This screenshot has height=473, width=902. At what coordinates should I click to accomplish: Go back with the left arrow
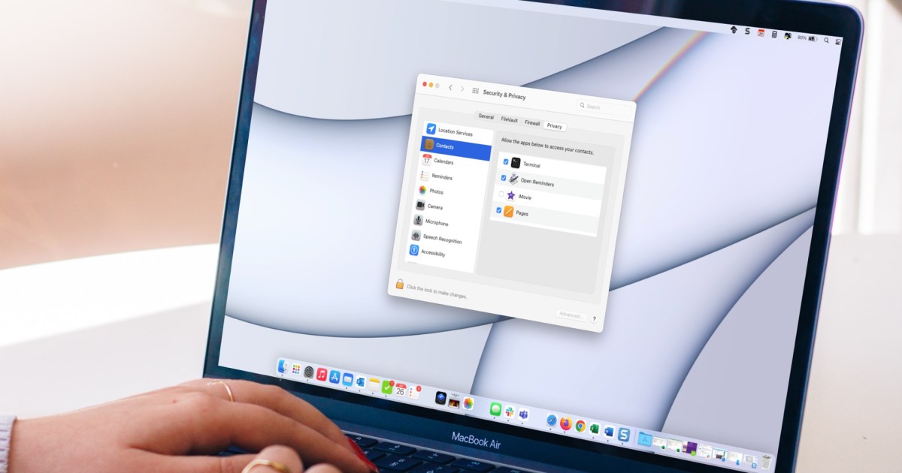point(450,88)
